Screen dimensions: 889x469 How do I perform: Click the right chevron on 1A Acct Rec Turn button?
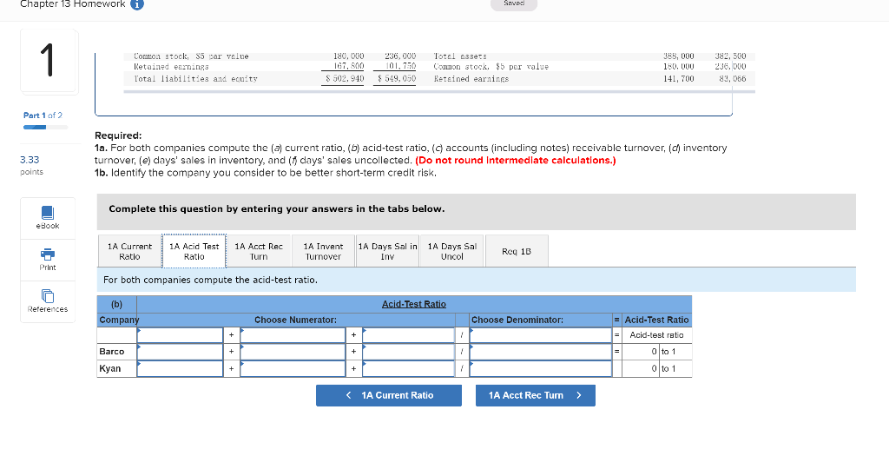[x=579, y=395]
